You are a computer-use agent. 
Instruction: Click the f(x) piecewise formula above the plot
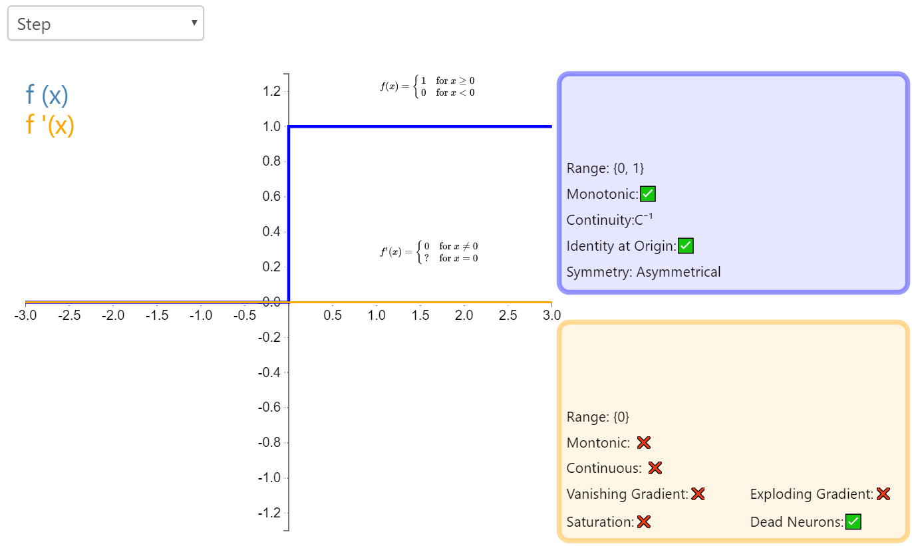coord(427,86)
